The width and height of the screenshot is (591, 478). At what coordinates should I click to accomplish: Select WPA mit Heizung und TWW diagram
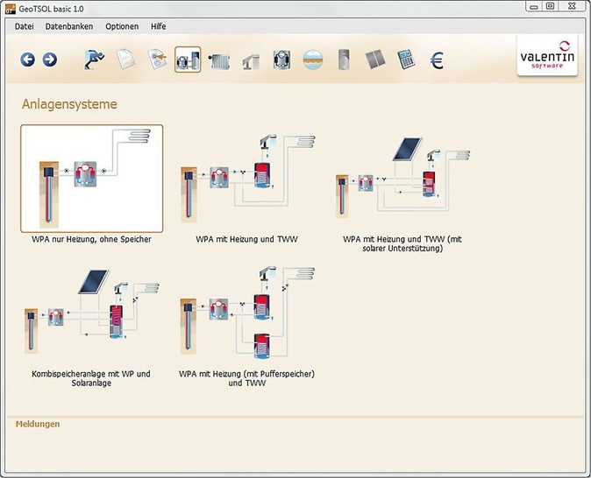coord(246,178)
